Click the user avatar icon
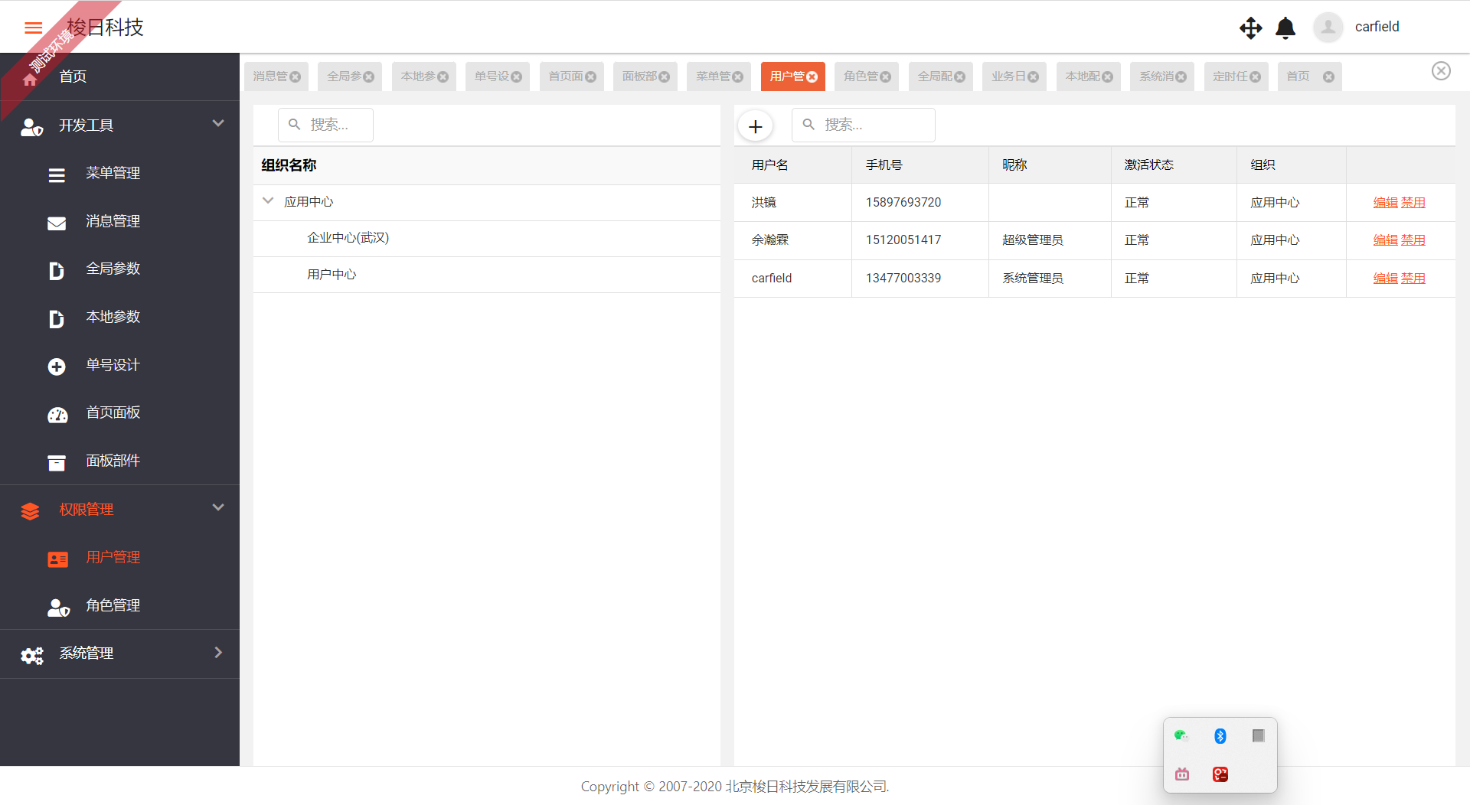This screenshot has width=1470, height=805. point(1328,27)
